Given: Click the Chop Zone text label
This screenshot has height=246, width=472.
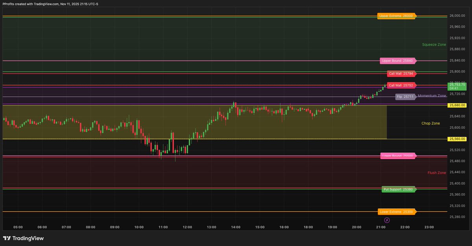Looking at the screenshot, I should 431,123.
